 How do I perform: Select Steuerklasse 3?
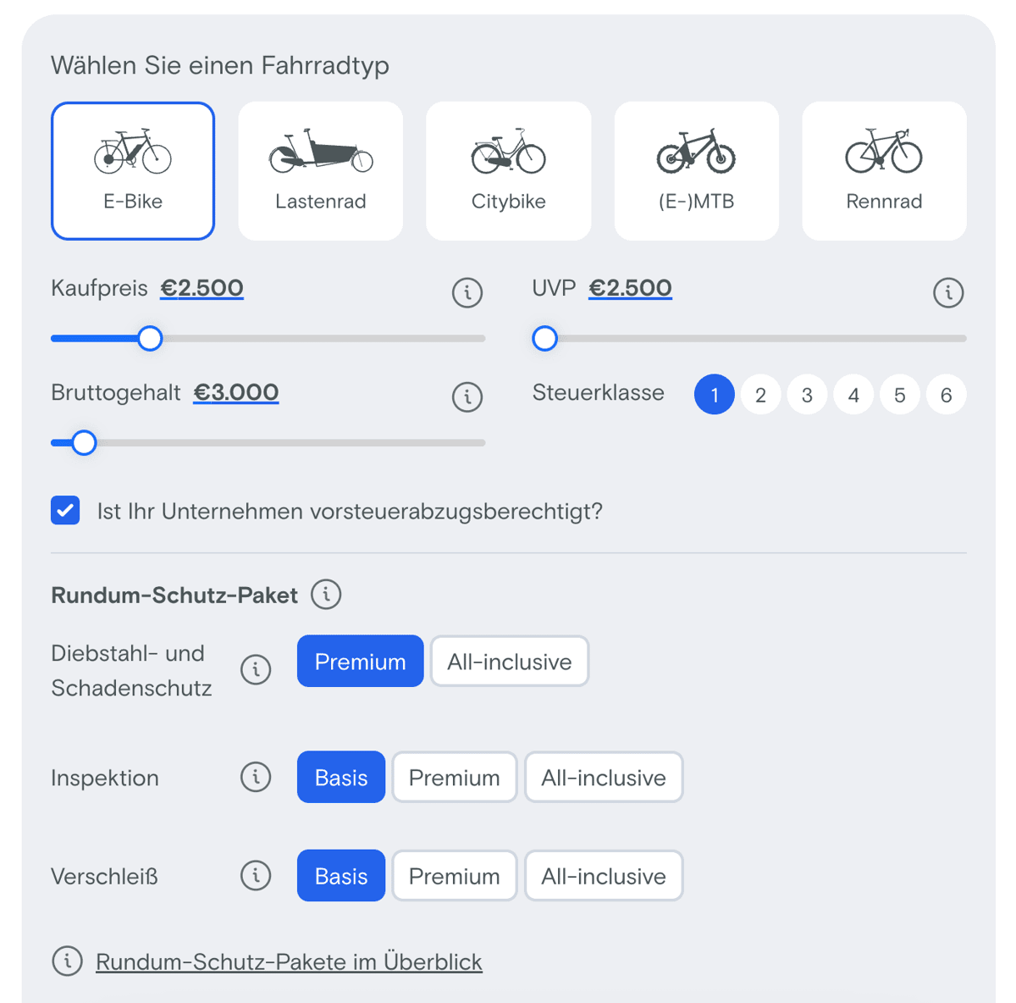click(807, 395)
